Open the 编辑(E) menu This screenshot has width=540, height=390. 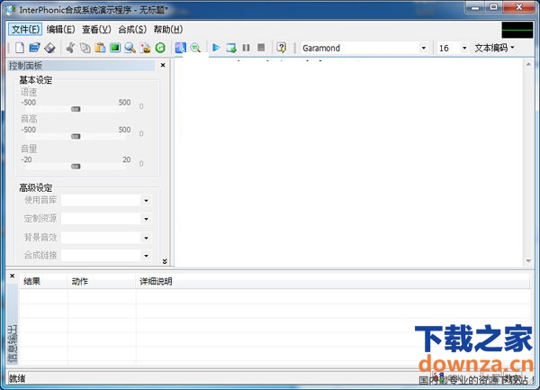pos(60,30)
